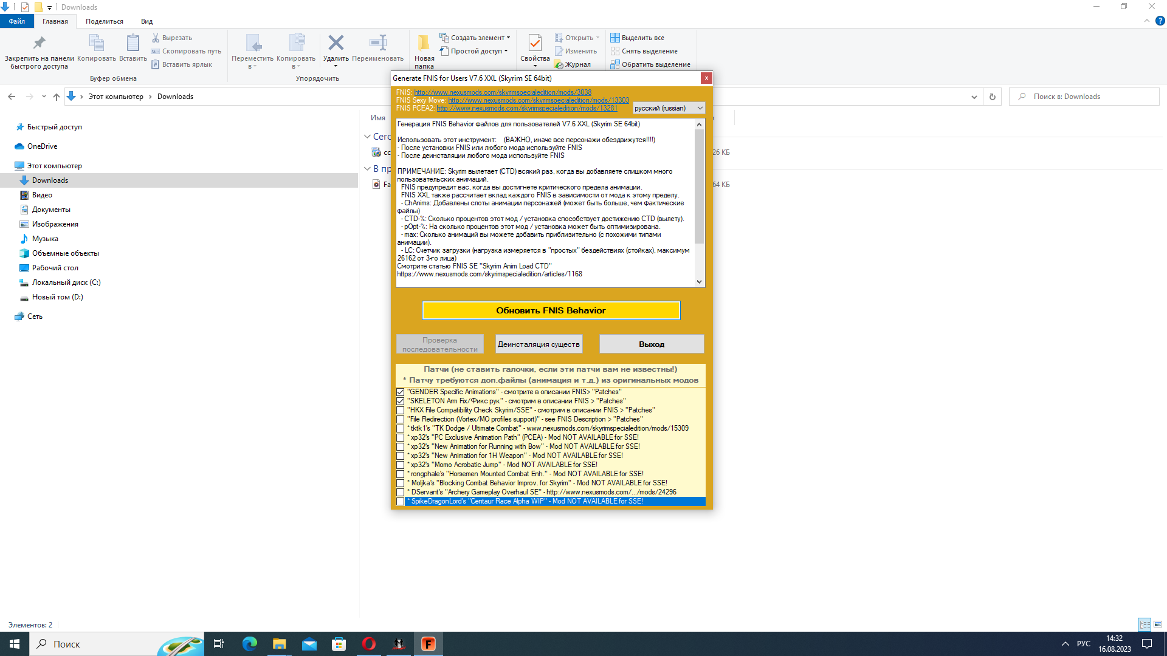Click the Properties (Свойства) icon
This screenshot has width=1167, height=656.
tap(535, 44)
